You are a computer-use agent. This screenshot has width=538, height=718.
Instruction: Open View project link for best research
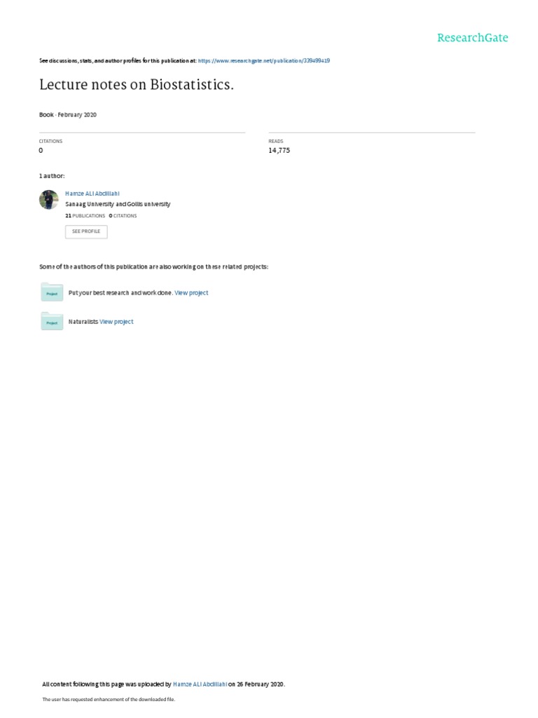coord(191,292)
